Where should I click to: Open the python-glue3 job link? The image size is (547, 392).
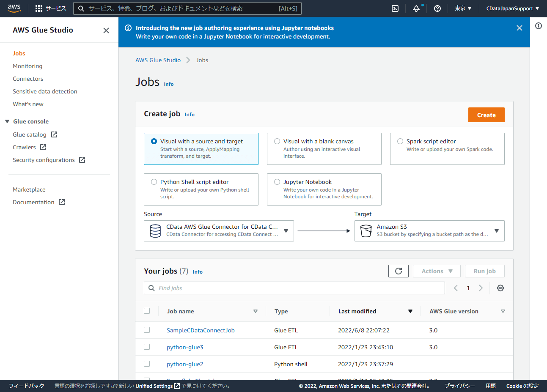pyautogui.click(x=185, y=347)
